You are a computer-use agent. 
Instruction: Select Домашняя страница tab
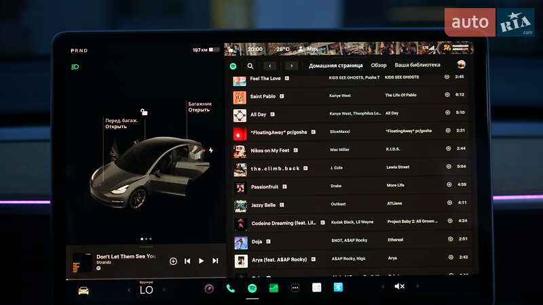coord(335,65)
